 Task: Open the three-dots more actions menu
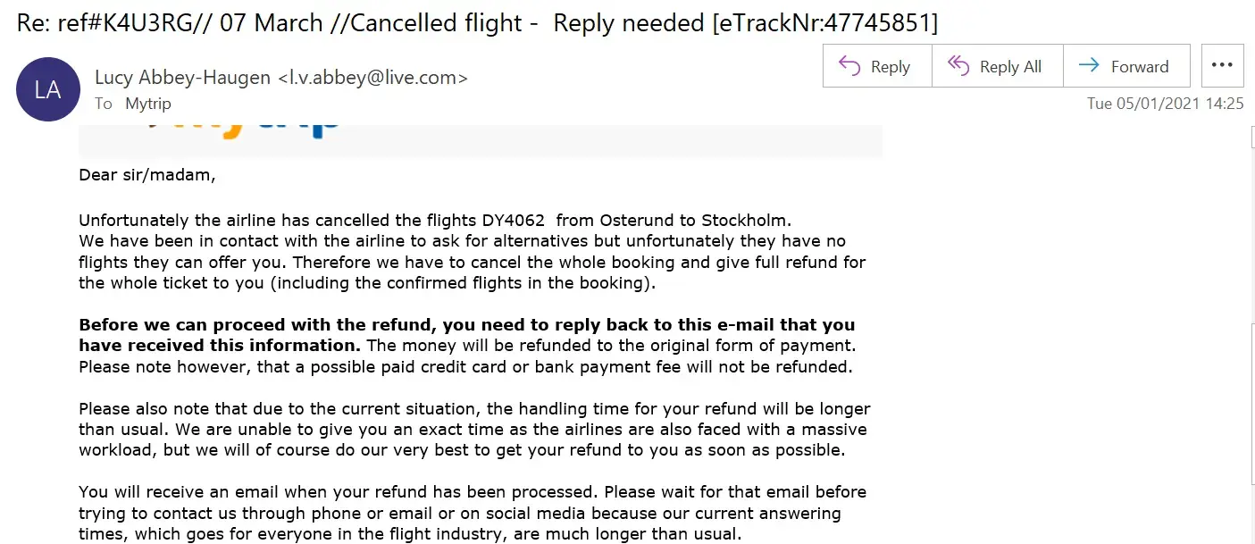1222,66
